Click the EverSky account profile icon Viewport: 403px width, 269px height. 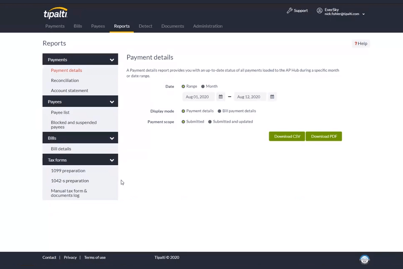(319, 11)
